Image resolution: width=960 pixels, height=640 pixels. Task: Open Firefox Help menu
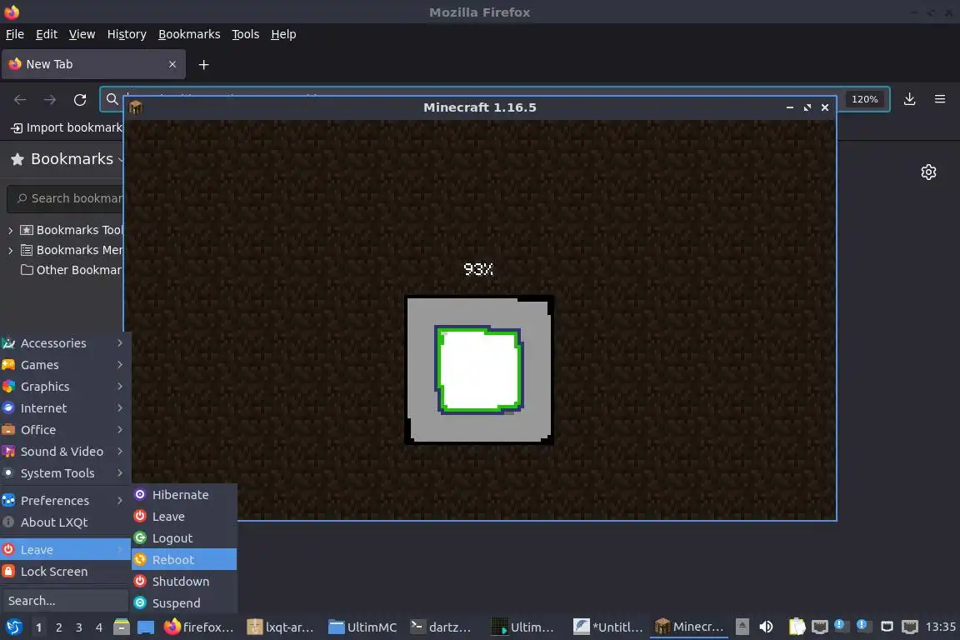283,34
